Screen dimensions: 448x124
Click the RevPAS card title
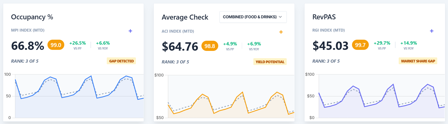(324, 17)
